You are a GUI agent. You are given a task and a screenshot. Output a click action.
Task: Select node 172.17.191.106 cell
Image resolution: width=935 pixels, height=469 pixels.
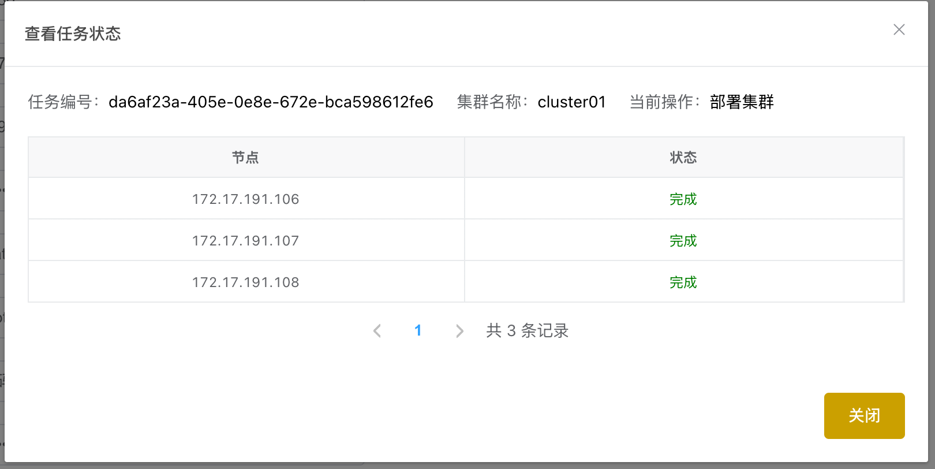[x=246, y=199]
